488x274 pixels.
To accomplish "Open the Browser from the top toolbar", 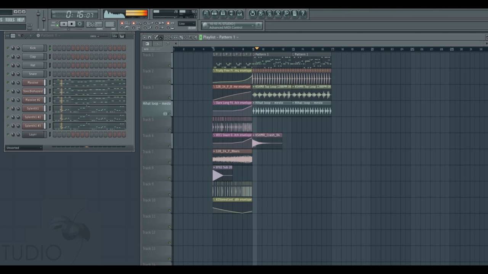I will click(231, 14).
